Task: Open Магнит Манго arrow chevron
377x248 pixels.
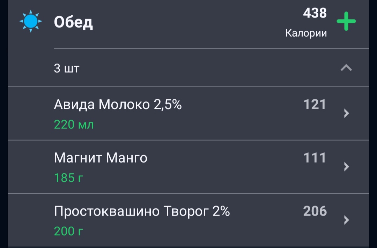Action: (x=347, y=166)
